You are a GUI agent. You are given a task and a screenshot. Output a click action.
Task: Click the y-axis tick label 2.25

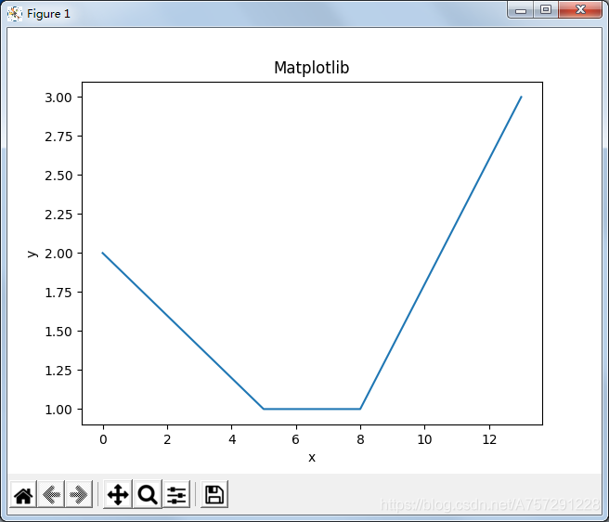click(x=58, y=215)
